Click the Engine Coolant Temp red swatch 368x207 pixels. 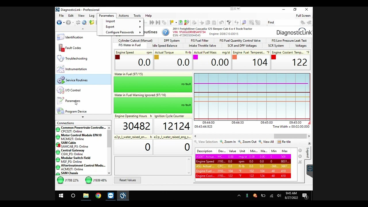coord(273,57)
